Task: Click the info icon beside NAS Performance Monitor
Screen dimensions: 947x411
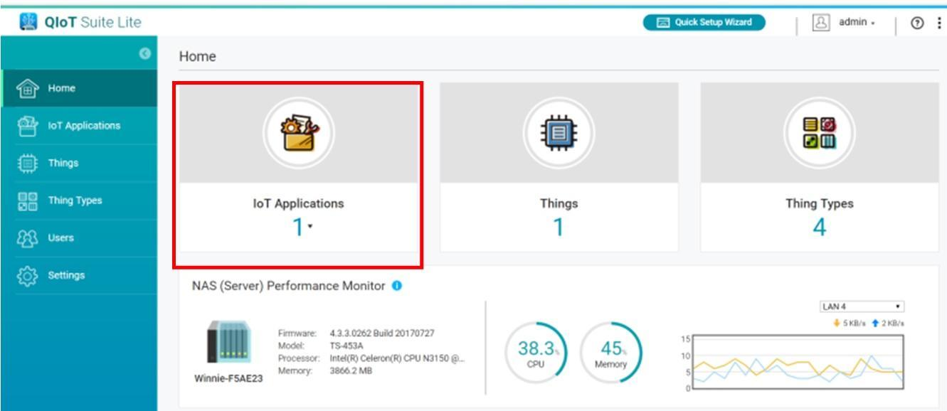Action: tap(397, 286)
